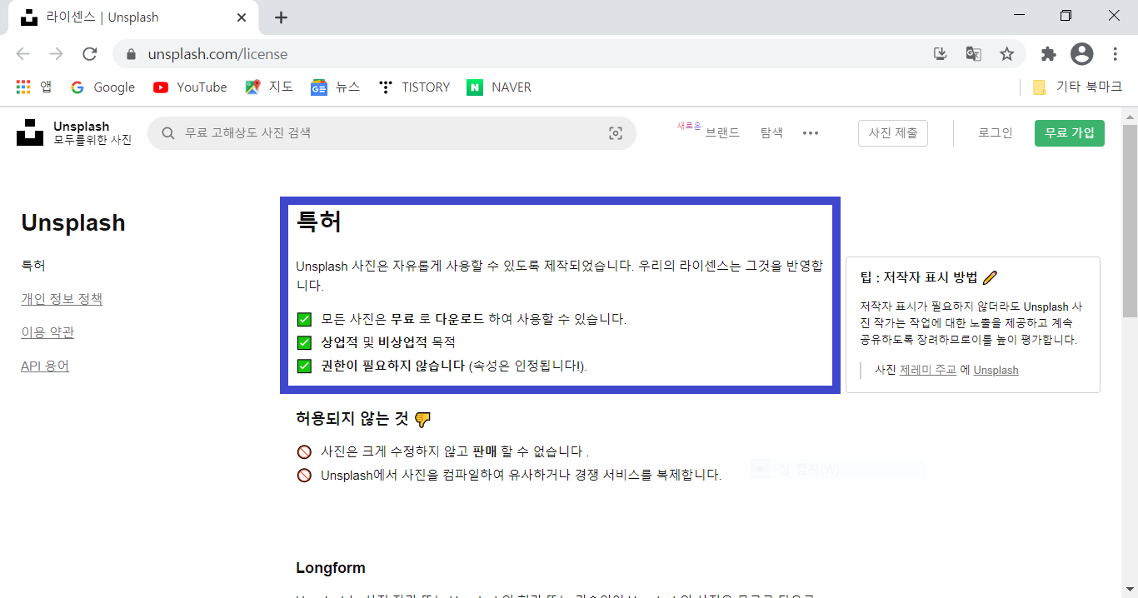Click the padlock site info icon
Viewport: 1138px width, 598px height.
click(x=130, y=54)
